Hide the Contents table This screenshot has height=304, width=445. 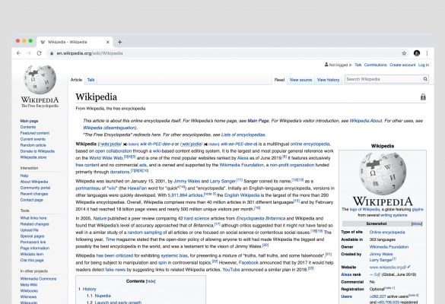(151, 281)
